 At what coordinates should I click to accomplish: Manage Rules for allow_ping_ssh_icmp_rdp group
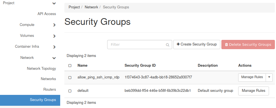pos(252,78)
